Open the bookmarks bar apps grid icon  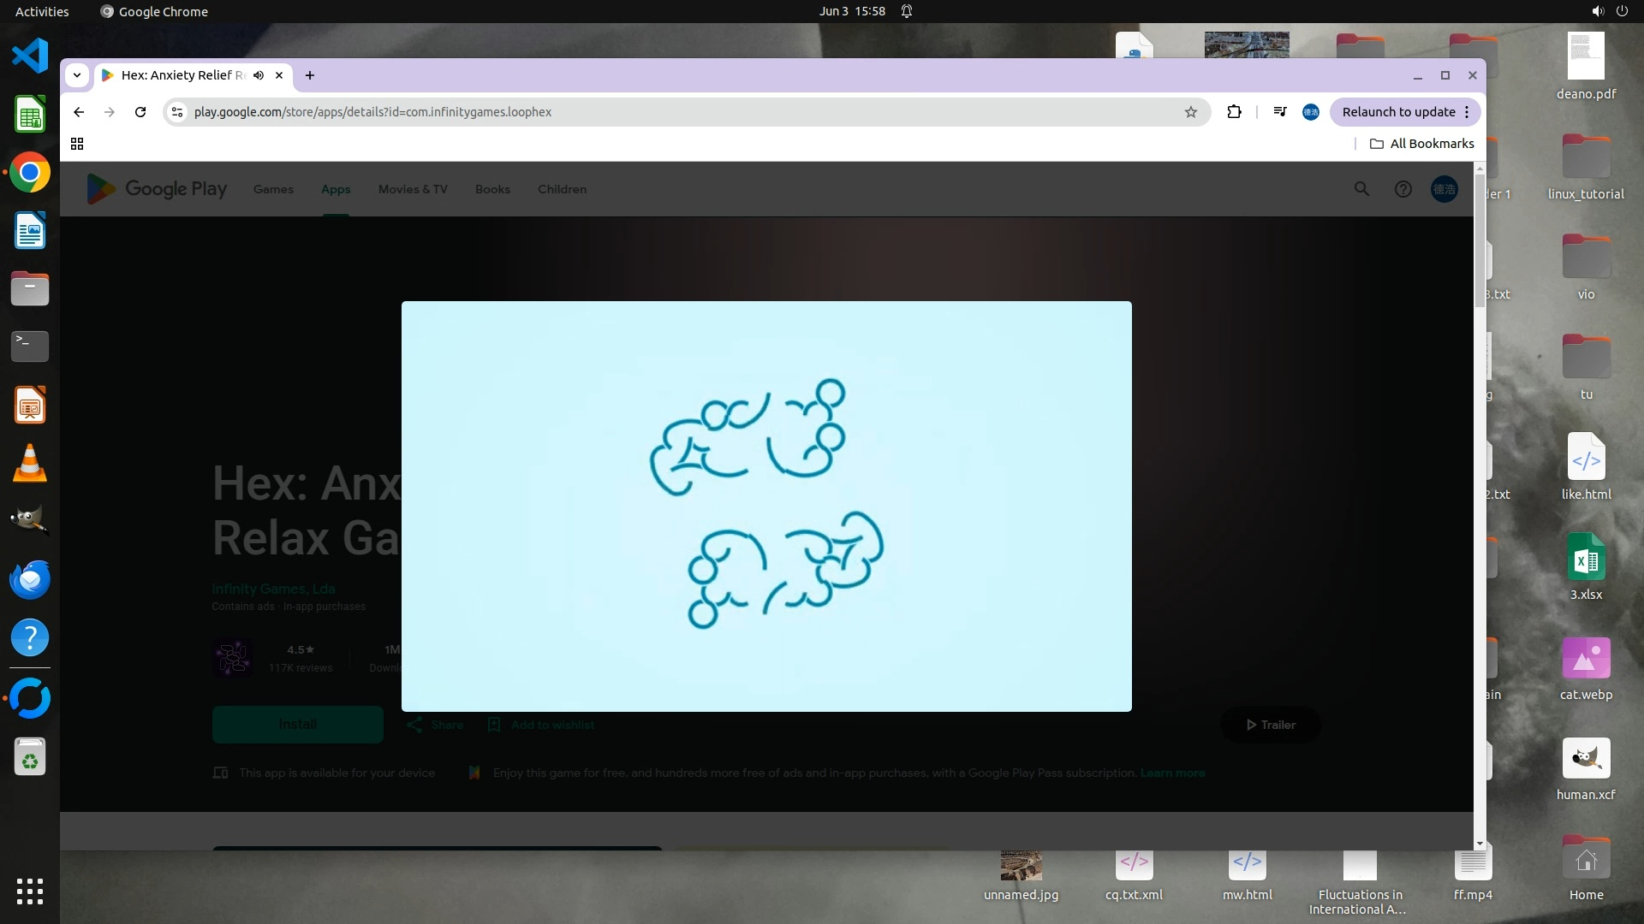click(x=77, y=144)
